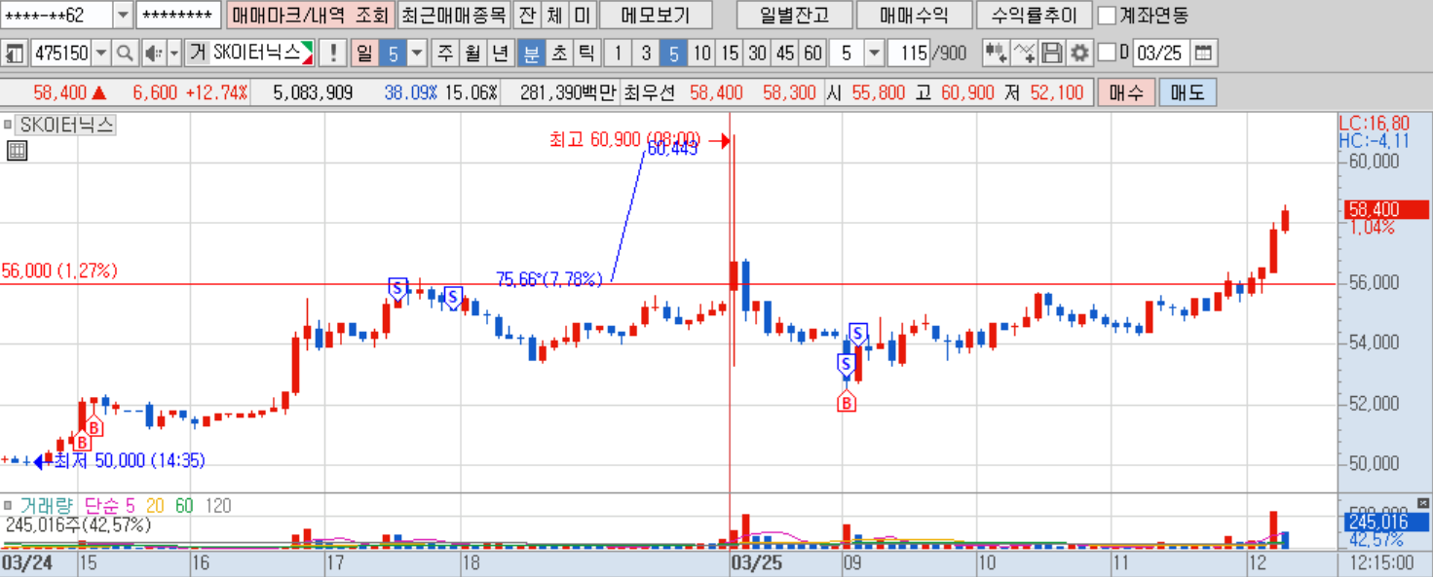1433x577 pixels.
Task: Click the 미 button
Action: point(582,16)
